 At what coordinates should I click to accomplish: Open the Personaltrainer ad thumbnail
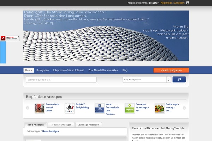tap(40, 108)
